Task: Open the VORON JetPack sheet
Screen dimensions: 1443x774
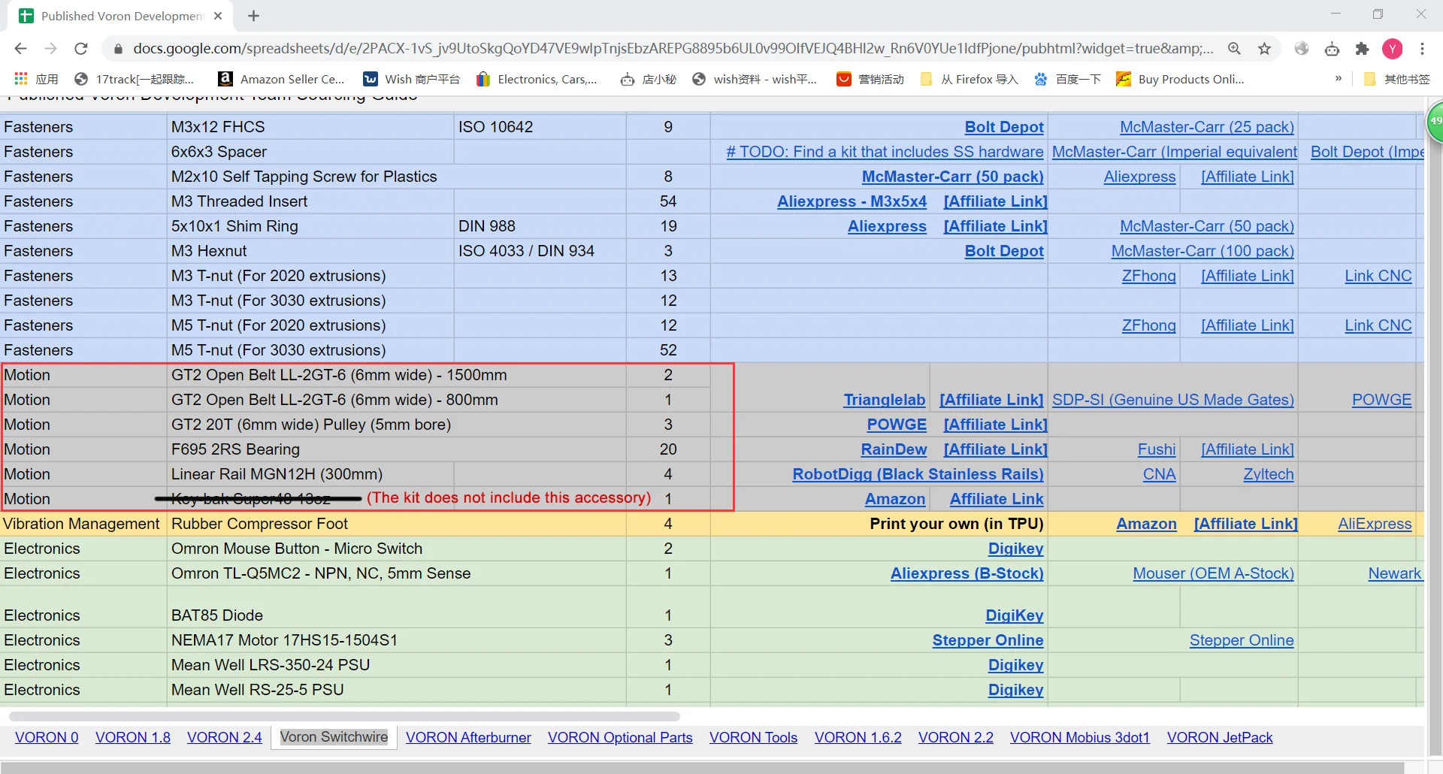Action: pyautogui.click(x=1220, y=737)
